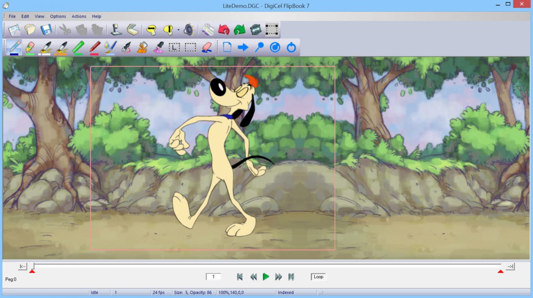Click the blue floppy disk save icon
Image resolution: width=533 pixels, height=298 pixels.
[46, 30]
